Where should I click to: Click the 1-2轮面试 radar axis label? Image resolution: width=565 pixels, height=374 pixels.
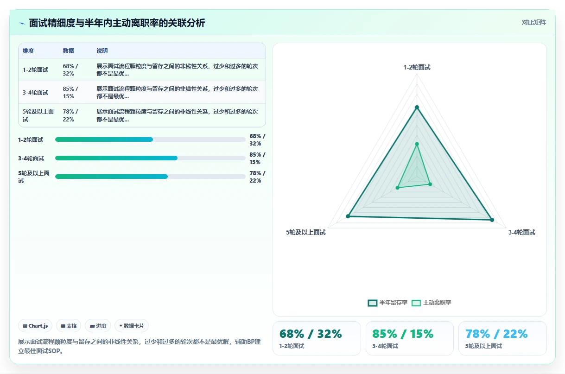[x=417, y=67]
